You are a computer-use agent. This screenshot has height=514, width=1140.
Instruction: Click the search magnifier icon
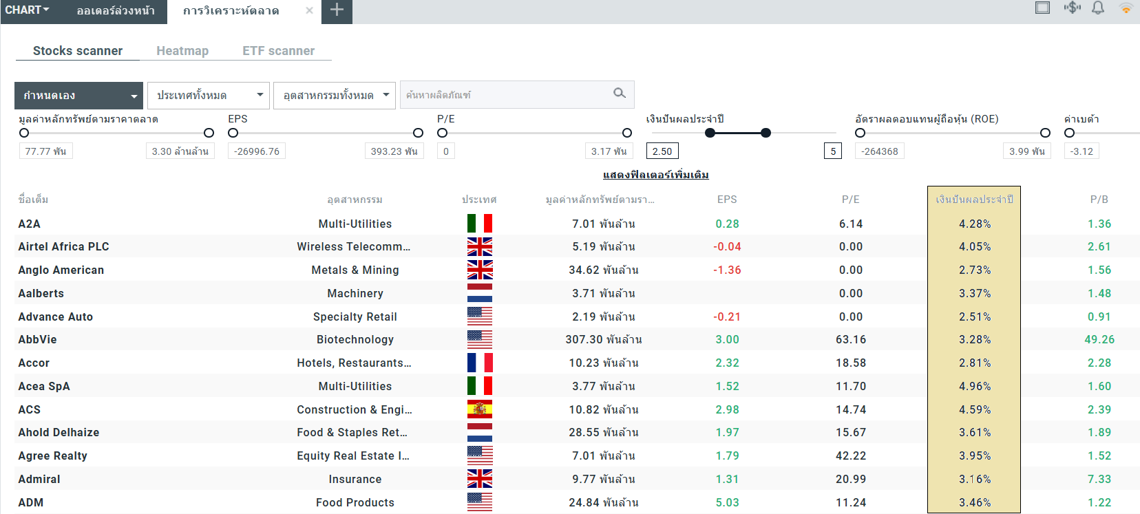[x=620, y=94]
